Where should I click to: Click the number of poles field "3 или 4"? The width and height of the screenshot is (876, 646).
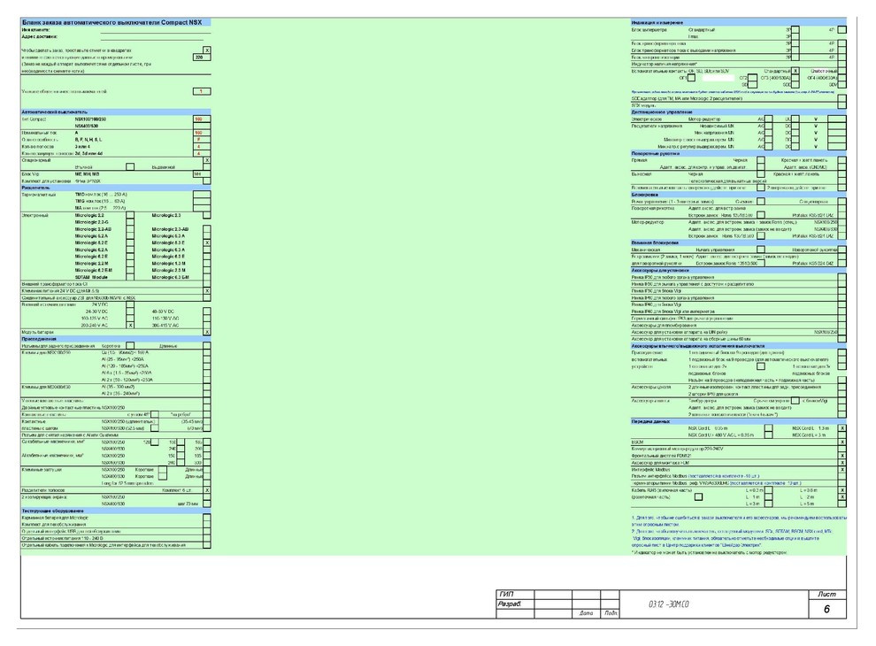201,146
